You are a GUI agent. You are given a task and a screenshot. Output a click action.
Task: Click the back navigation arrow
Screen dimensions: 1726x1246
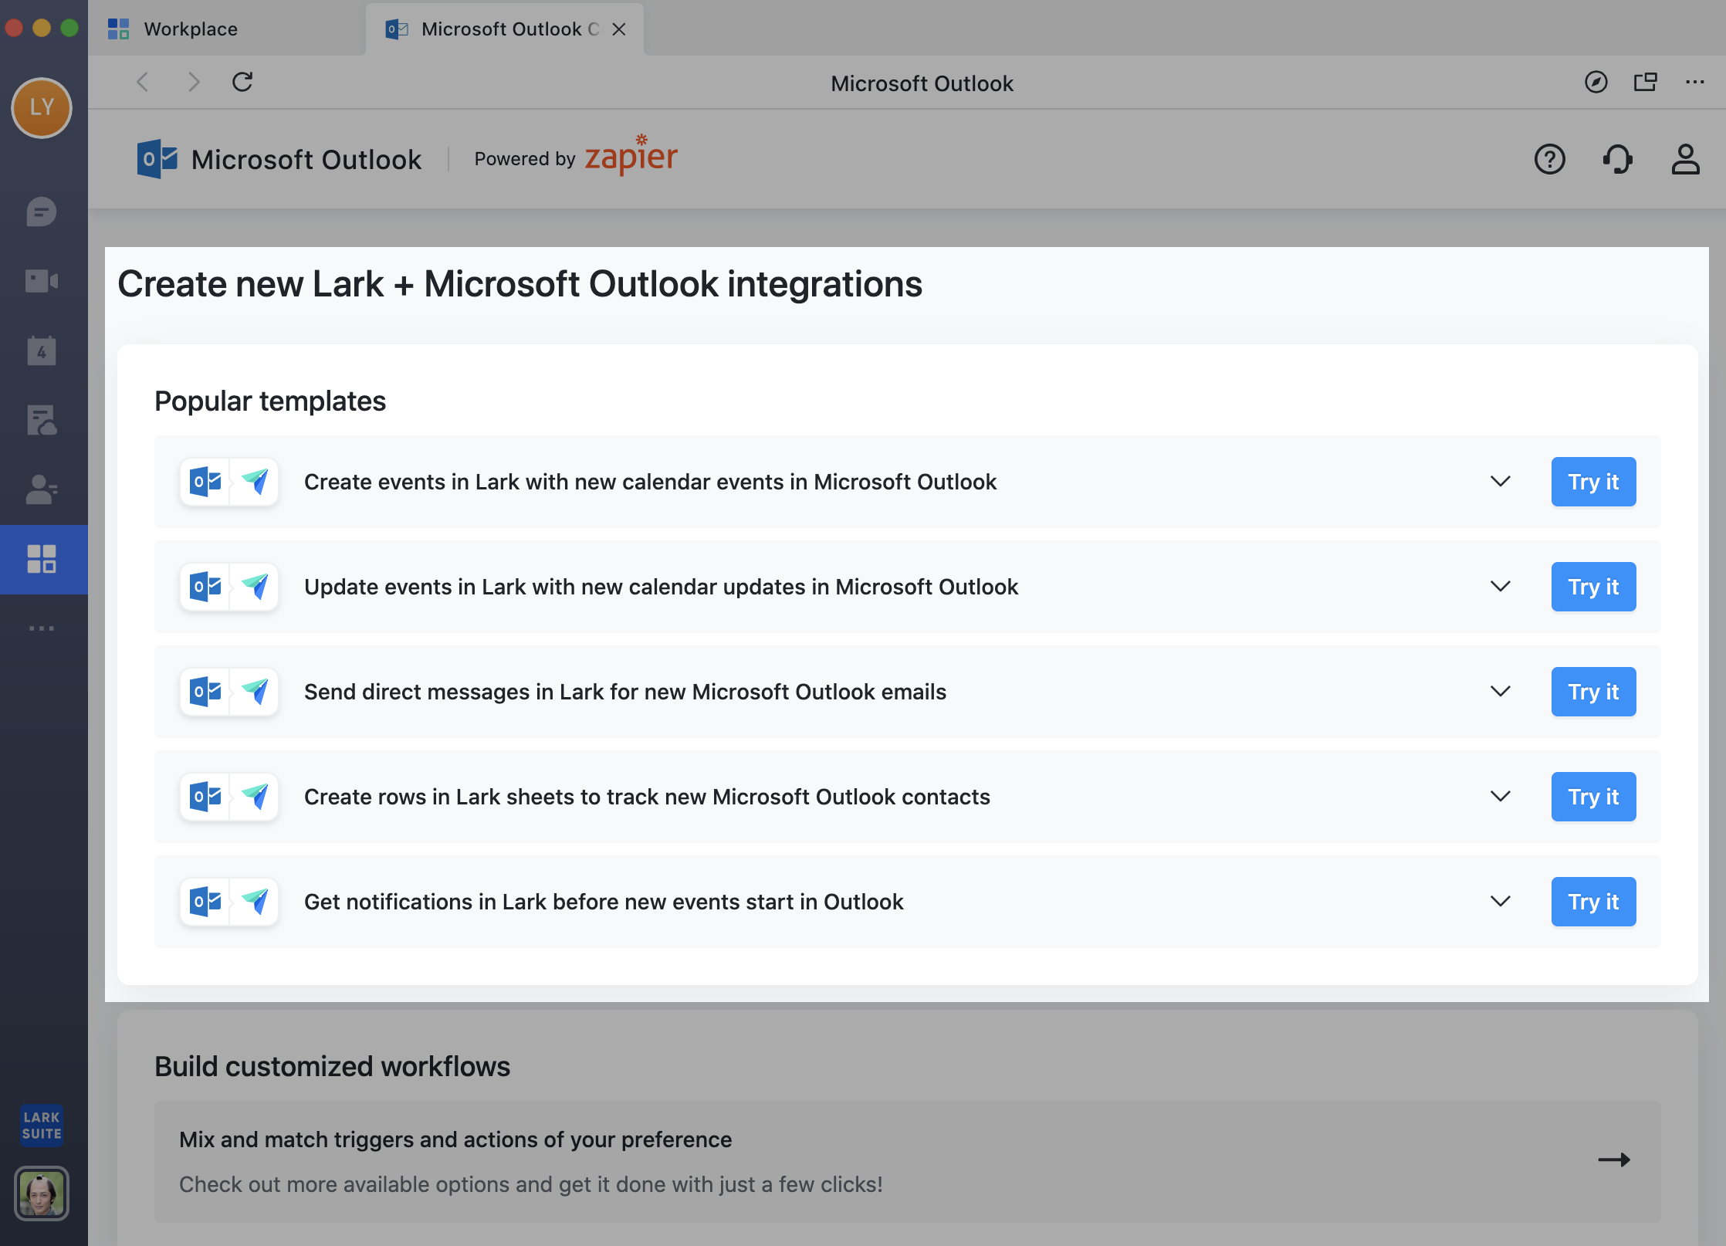[144, 83]
